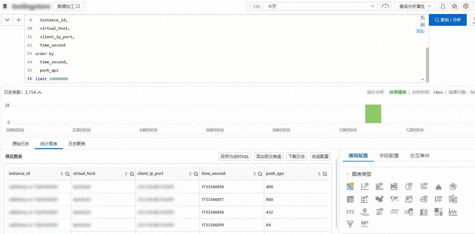Screen dimensions: 475x234
Task: Click the sliders icon in query editor
Action: coord(423,24)
